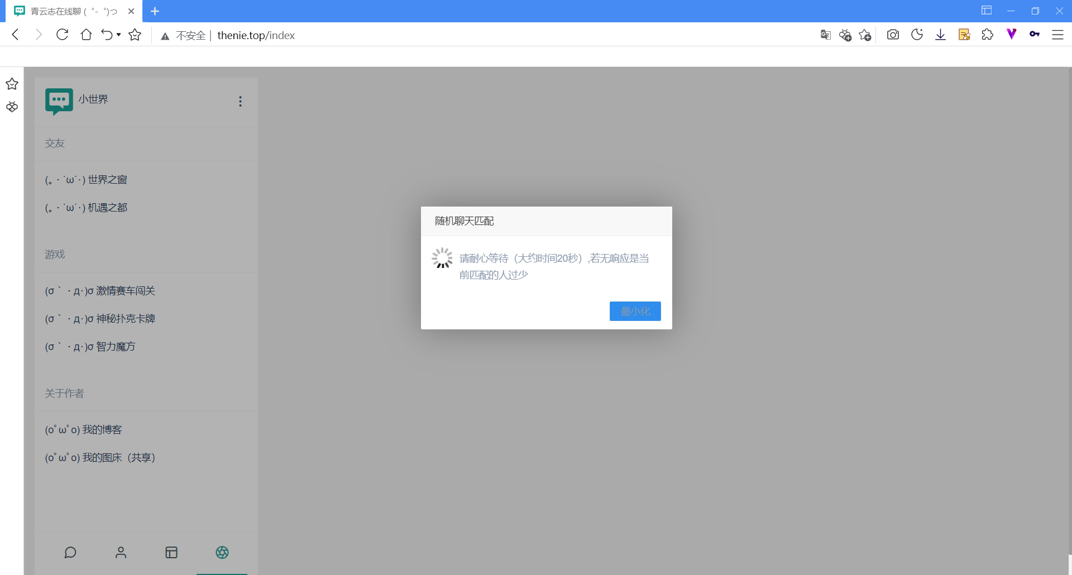Focus the address bar thenie.top/index
This screenshot has width=1072, height=575.
point(256,35)
